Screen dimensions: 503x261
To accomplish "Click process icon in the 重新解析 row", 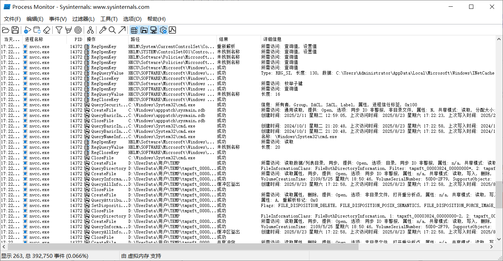I will tap(25, 47).
